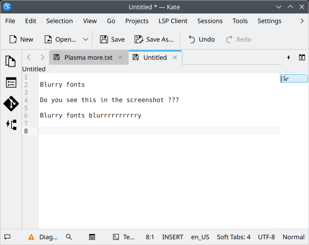
Task: Toggle the output panel icon in status bar
Action: [92, 237]
